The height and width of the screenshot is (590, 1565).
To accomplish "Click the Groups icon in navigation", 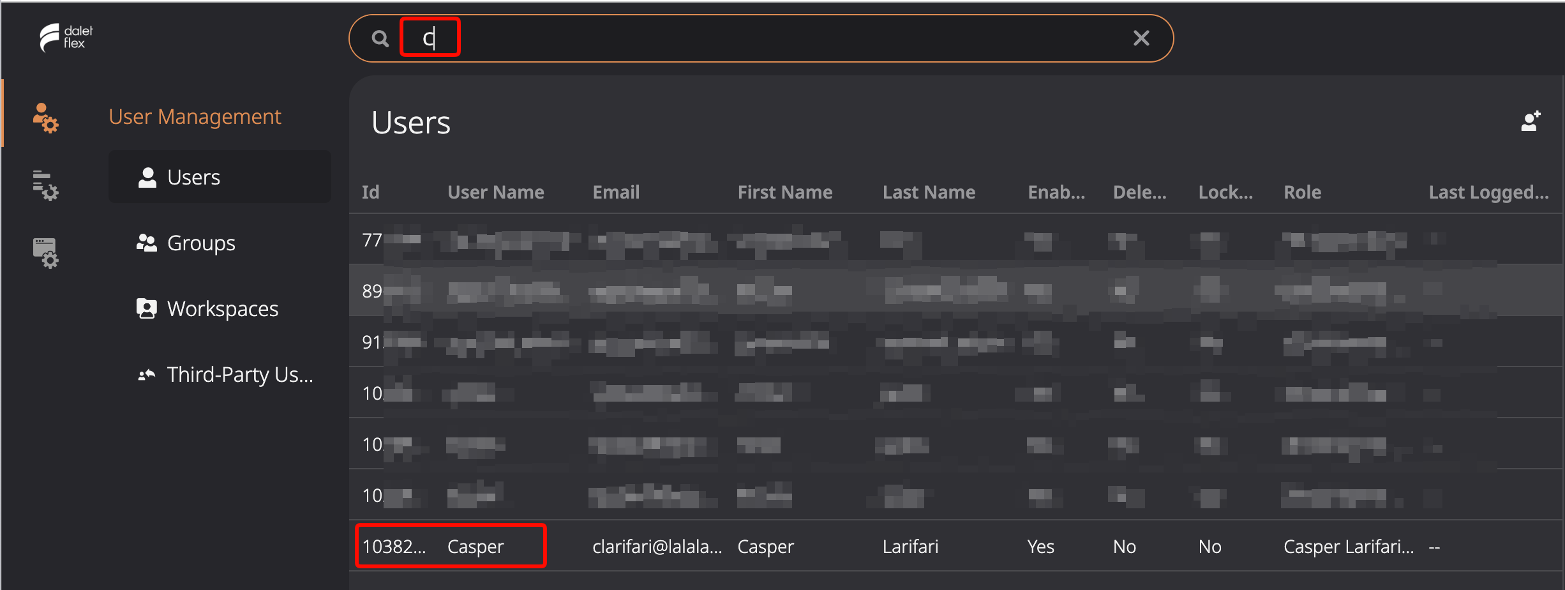I will pyautogui.click(x=147, y=243).
